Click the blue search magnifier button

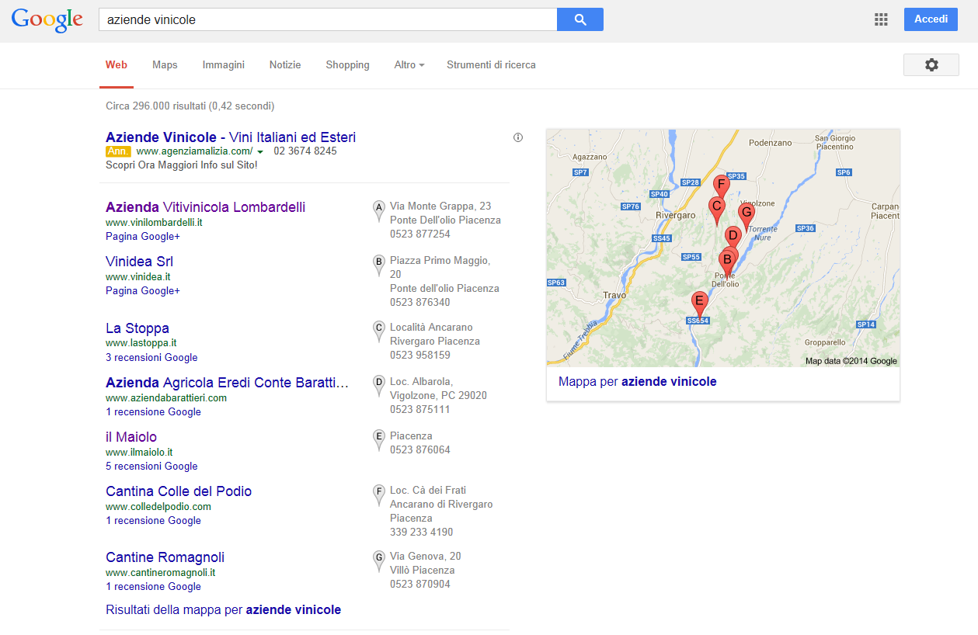(580, 19)
